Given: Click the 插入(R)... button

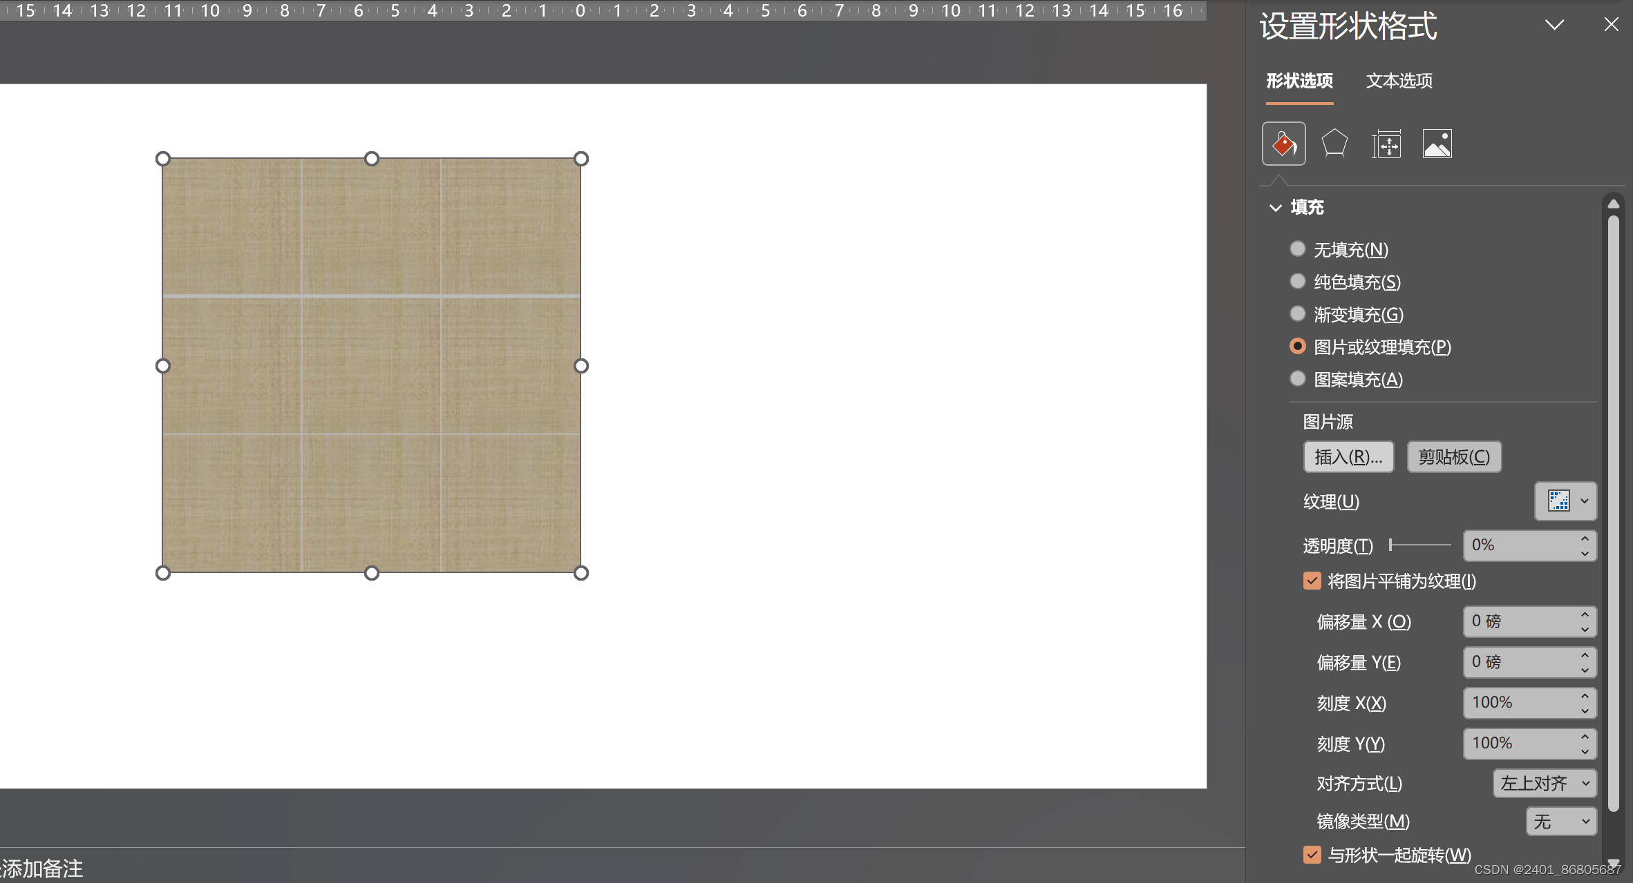Looking at the screenshot, I should 1348,457.
